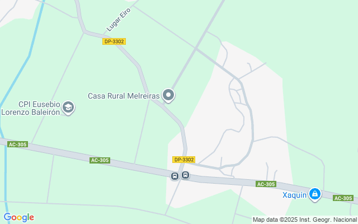The image size is (358, 224).
Task: Click the Map data ©2025 attribution
Action: coord(305,220)
